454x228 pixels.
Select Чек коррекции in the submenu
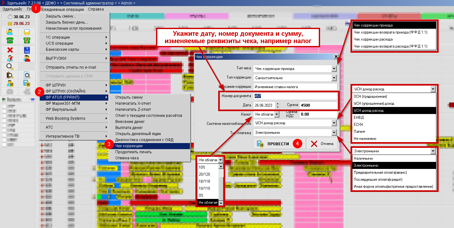(x=129, y=146)
